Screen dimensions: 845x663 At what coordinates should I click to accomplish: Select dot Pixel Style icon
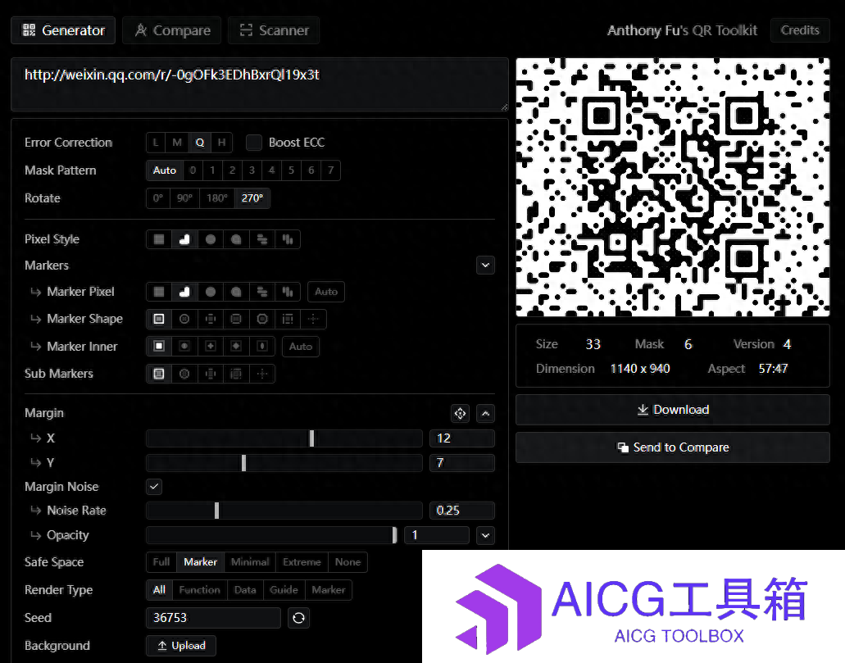pyautogui.click(x=211, y=239)
